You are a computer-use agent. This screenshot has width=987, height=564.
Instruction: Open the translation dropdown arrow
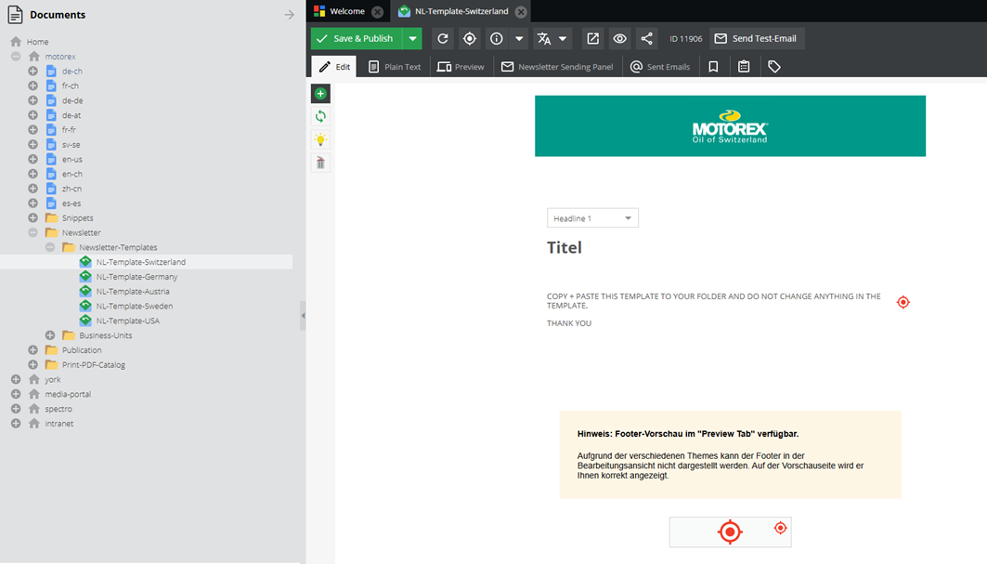(x=563, y=39)
